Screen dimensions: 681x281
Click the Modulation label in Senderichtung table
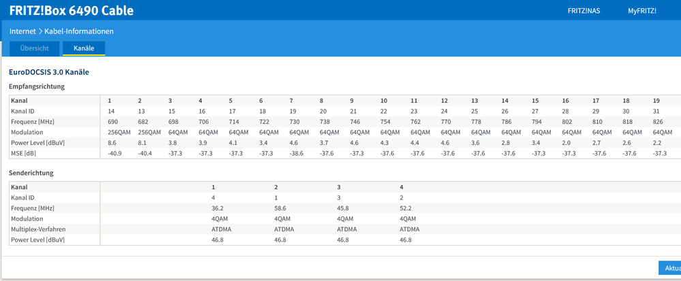(27, 218)
